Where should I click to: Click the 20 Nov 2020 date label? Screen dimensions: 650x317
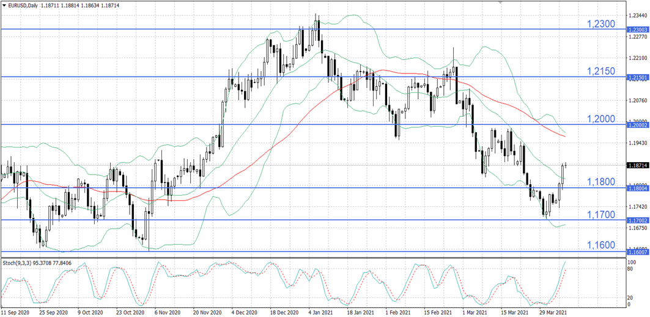pyautogui.click(x=207, y=311)
